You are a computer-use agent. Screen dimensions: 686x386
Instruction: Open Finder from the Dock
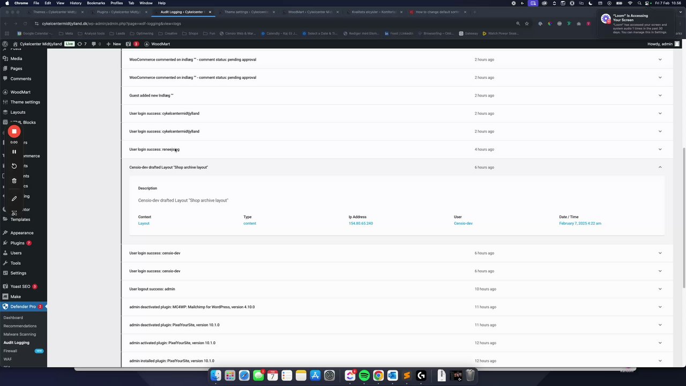[215, 376]
